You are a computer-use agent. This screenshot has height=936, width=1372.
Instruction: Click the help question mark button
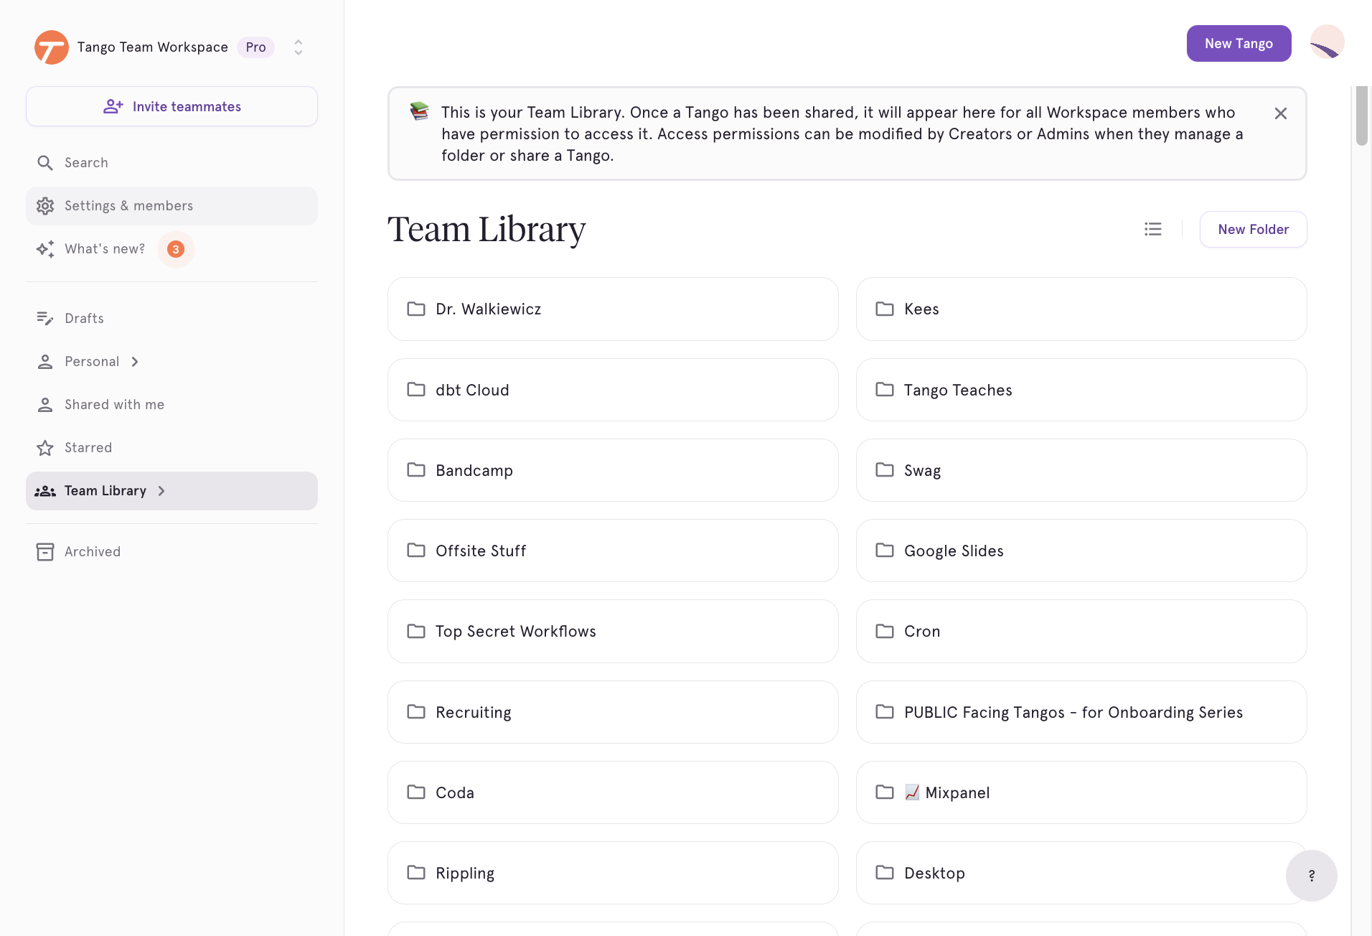click(1311, 876)
